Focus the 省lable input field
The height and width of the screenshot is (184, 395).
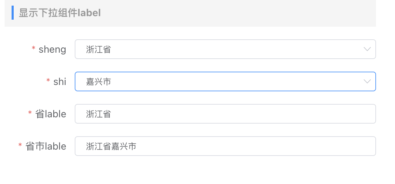[x=225, y=114]
